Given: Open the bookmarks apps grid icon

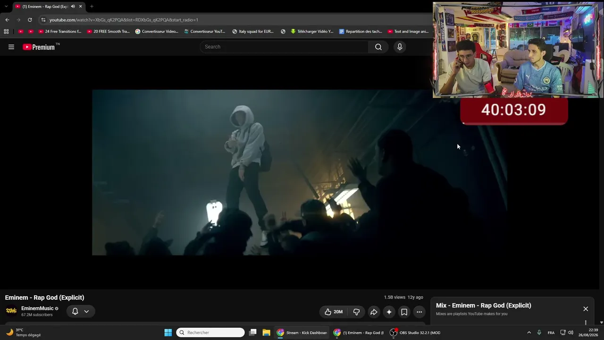Looking at the screenshot, I should pyautogui.click(x=6, y=32).
